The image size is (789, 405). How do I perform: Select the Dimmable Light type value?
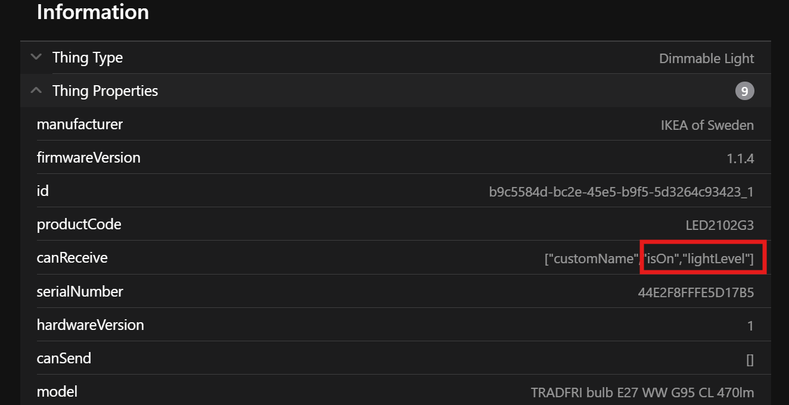click(706, 58)
